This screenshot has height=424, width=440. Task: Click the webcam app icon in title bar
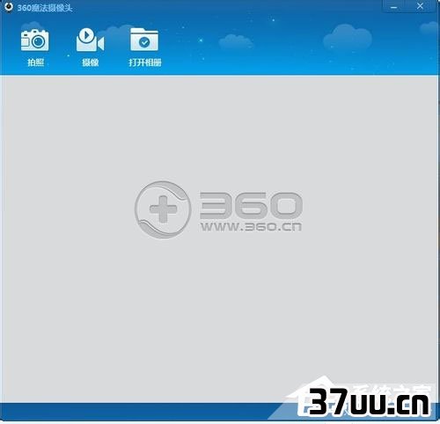pos(9,7)
